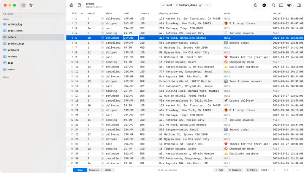Click the '12 Rue de Rivoli, 75001 Paris' cell

183,96
